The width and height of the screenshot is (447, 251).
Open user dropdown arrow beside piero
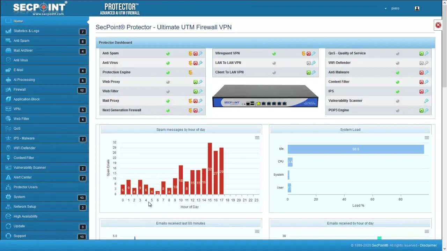(386, 8)
